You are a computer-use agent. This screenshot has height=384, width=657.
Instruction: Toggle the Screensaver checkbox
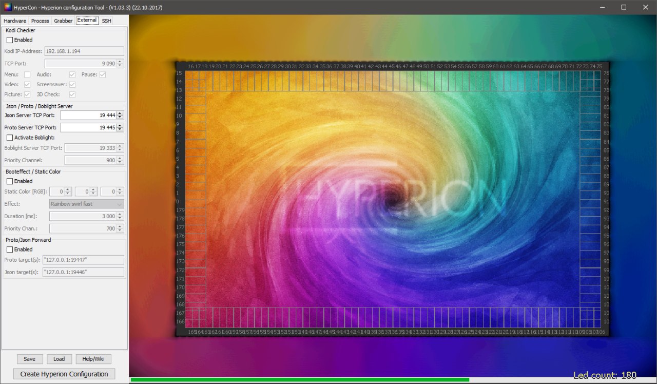click(72, 85)
